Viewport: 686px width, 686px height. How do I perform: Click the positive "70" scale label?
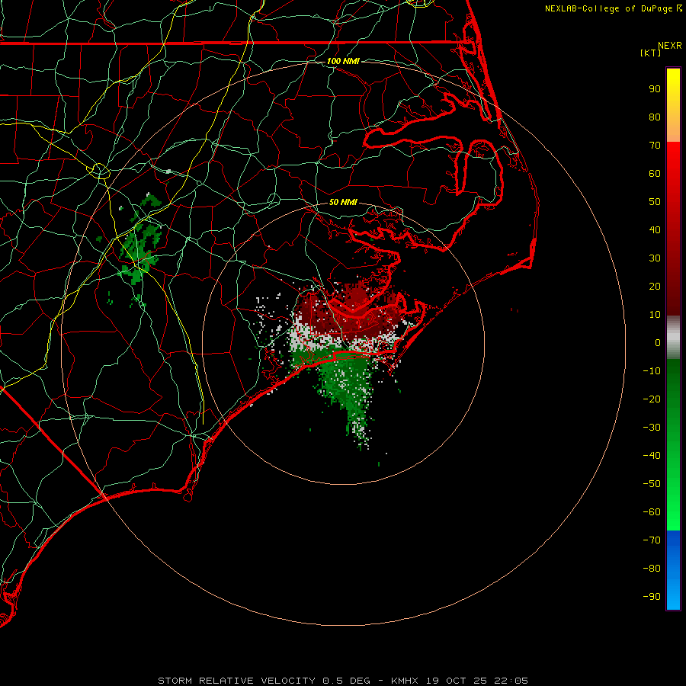coord(655,146)
